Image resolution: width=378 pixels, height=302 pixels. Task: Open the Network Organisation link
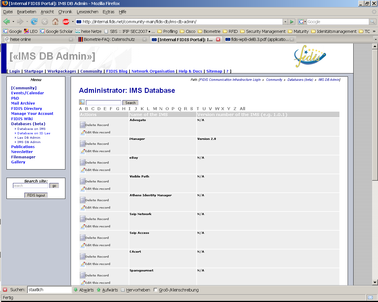point(153,71)
